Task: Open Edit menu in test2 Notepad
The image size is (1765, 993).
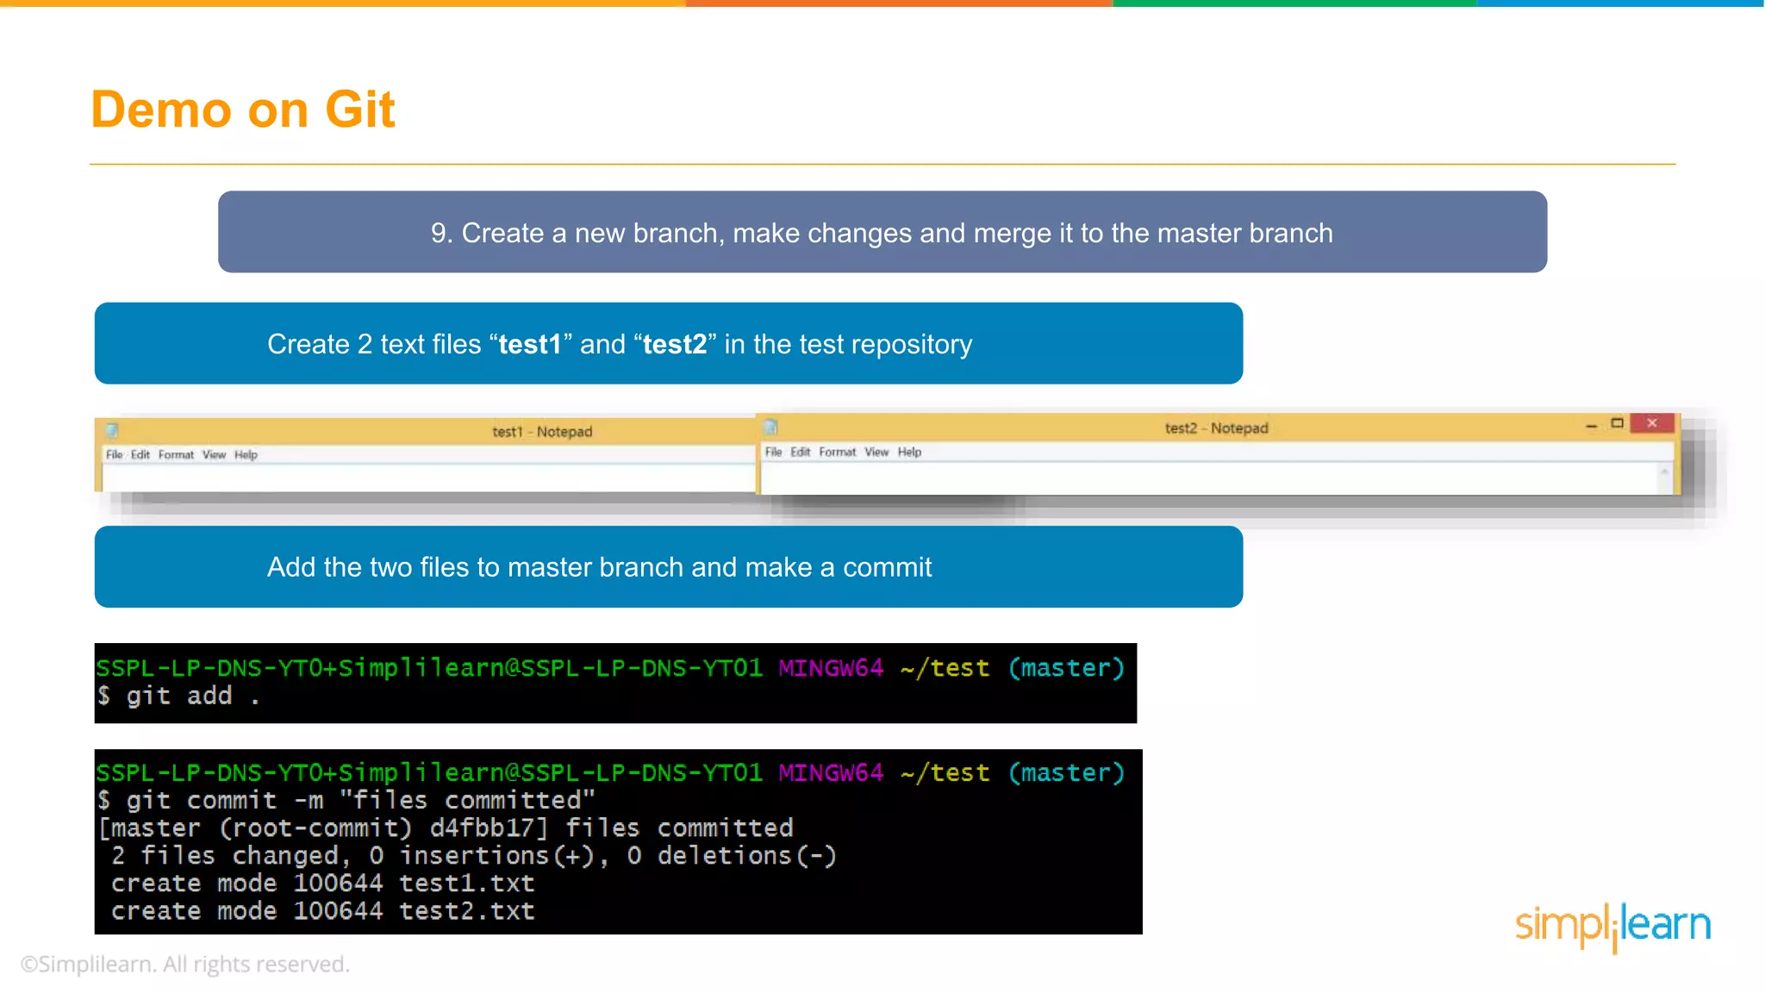Action: [x=801, y=452]
